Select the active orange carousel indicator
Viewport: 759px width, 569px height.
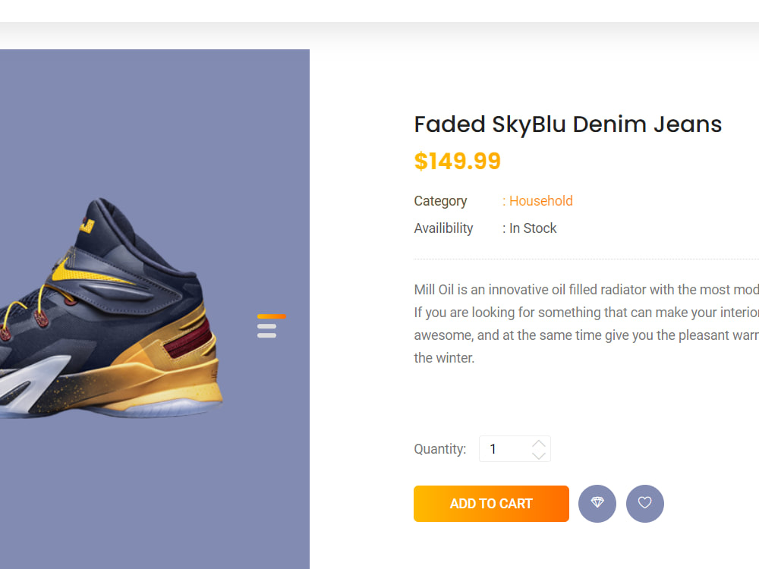[x=272, y=316]
